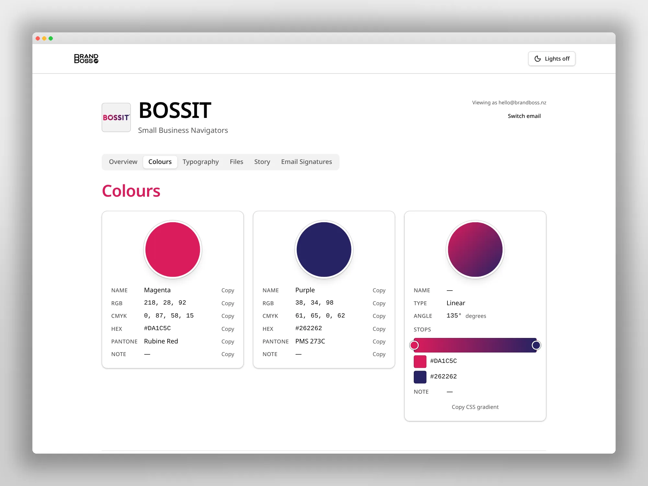The width and height of the screenshot is (648, 486).
Task: Click the Purple colour circle
Action: click(x=324, y=249)
